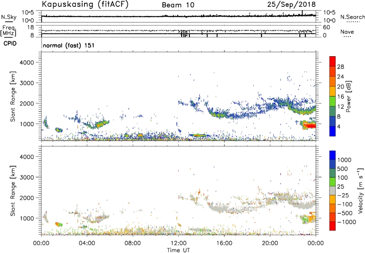Click the red high-power echo patch in power panel
Screen dimensions: 365x253
(x=309, y=126)
